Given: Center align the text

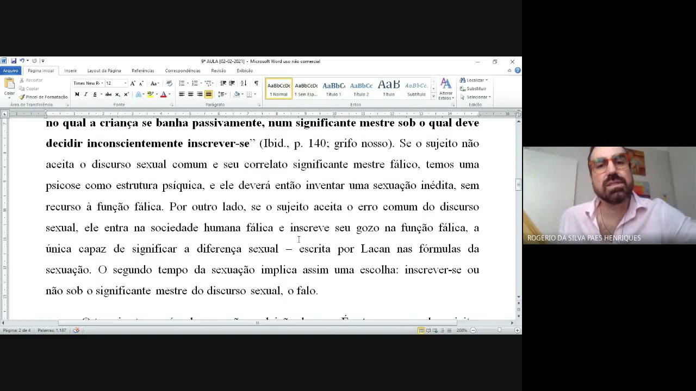Looking at the screenshot, I should 190,94.
